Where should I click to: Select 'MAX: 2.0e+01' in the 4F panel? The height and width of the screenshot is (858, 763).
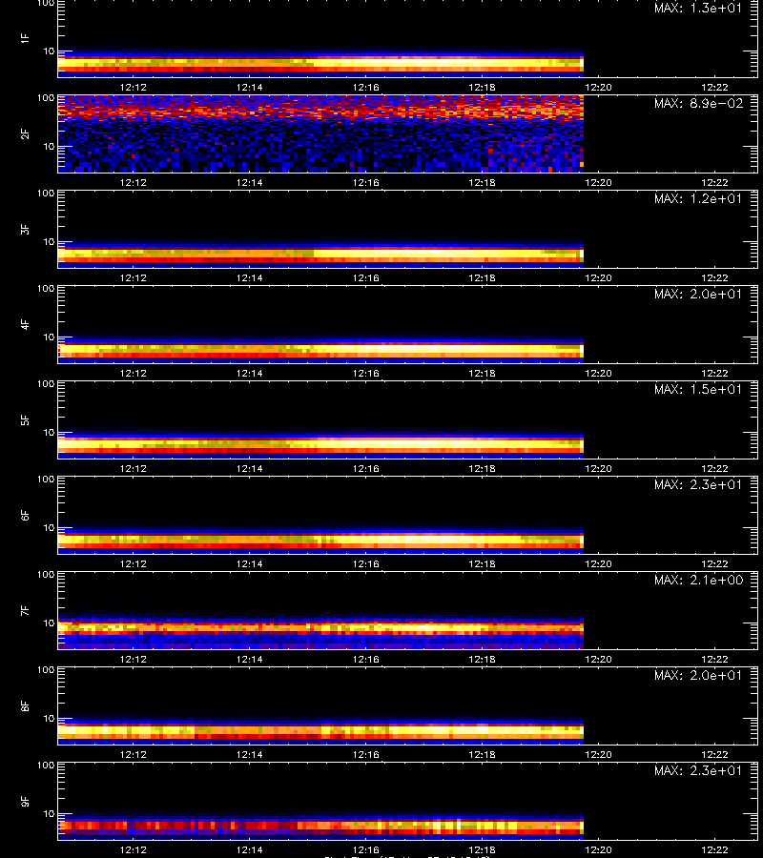pyautogui.click(x=698, y=294)
